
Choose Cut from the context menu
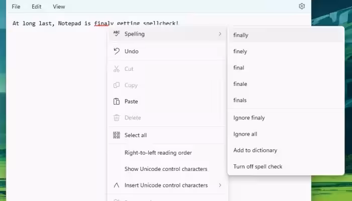pos(167,69)
